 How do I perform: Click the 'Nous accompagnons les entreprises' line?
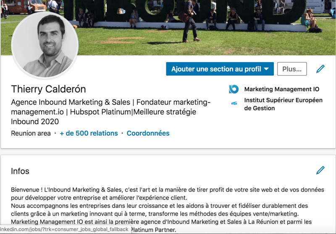coord(160,210)
